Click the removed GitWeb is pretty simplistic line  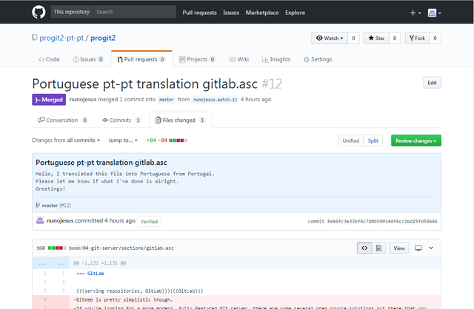pos(236,299)
